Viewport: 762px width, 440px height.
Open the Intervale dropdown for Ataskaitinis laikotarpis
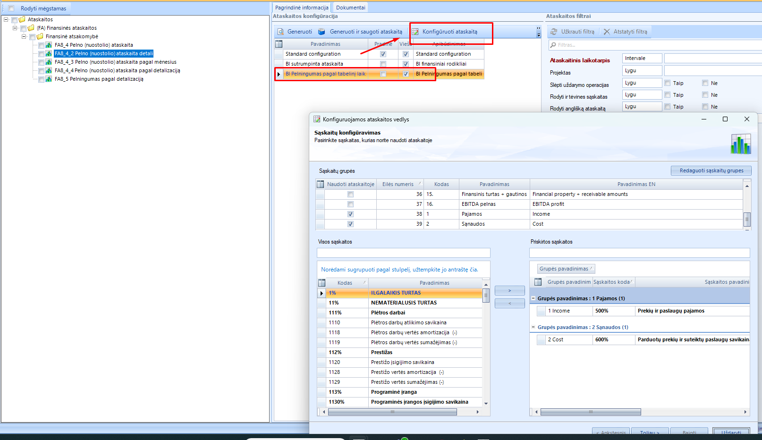[x=642, y=58]
